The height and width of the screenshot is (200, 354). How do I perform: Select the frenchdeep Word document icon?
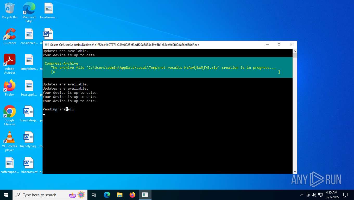point(29,114)
